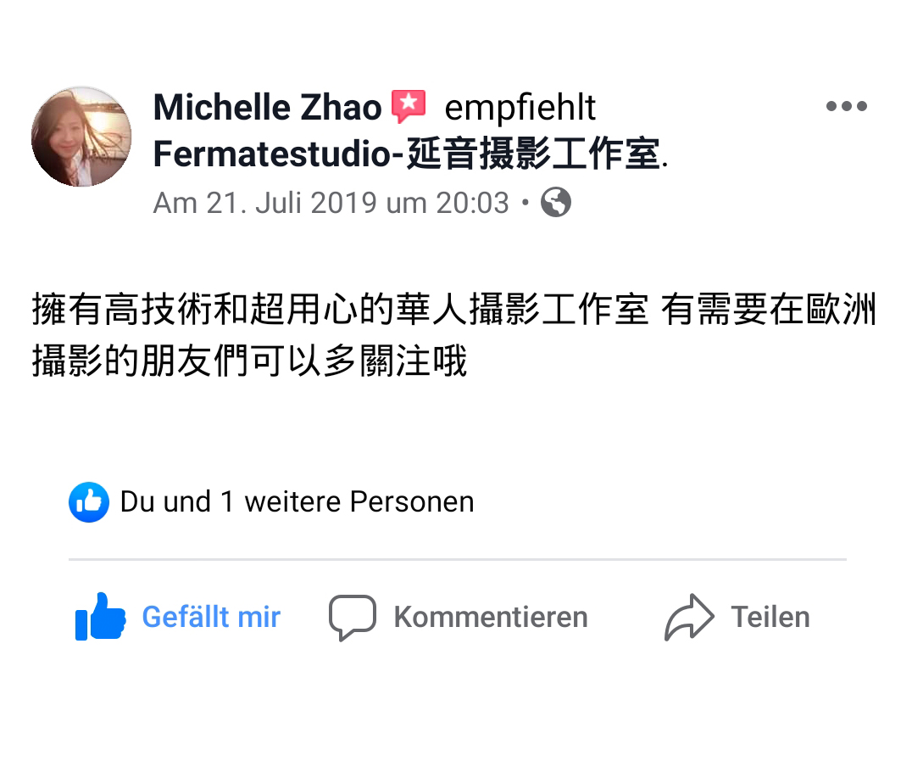Image resolution: width=912 pixels, height=778 pixels.
Task: Click the share arrow icon
Action: [689, 618]
